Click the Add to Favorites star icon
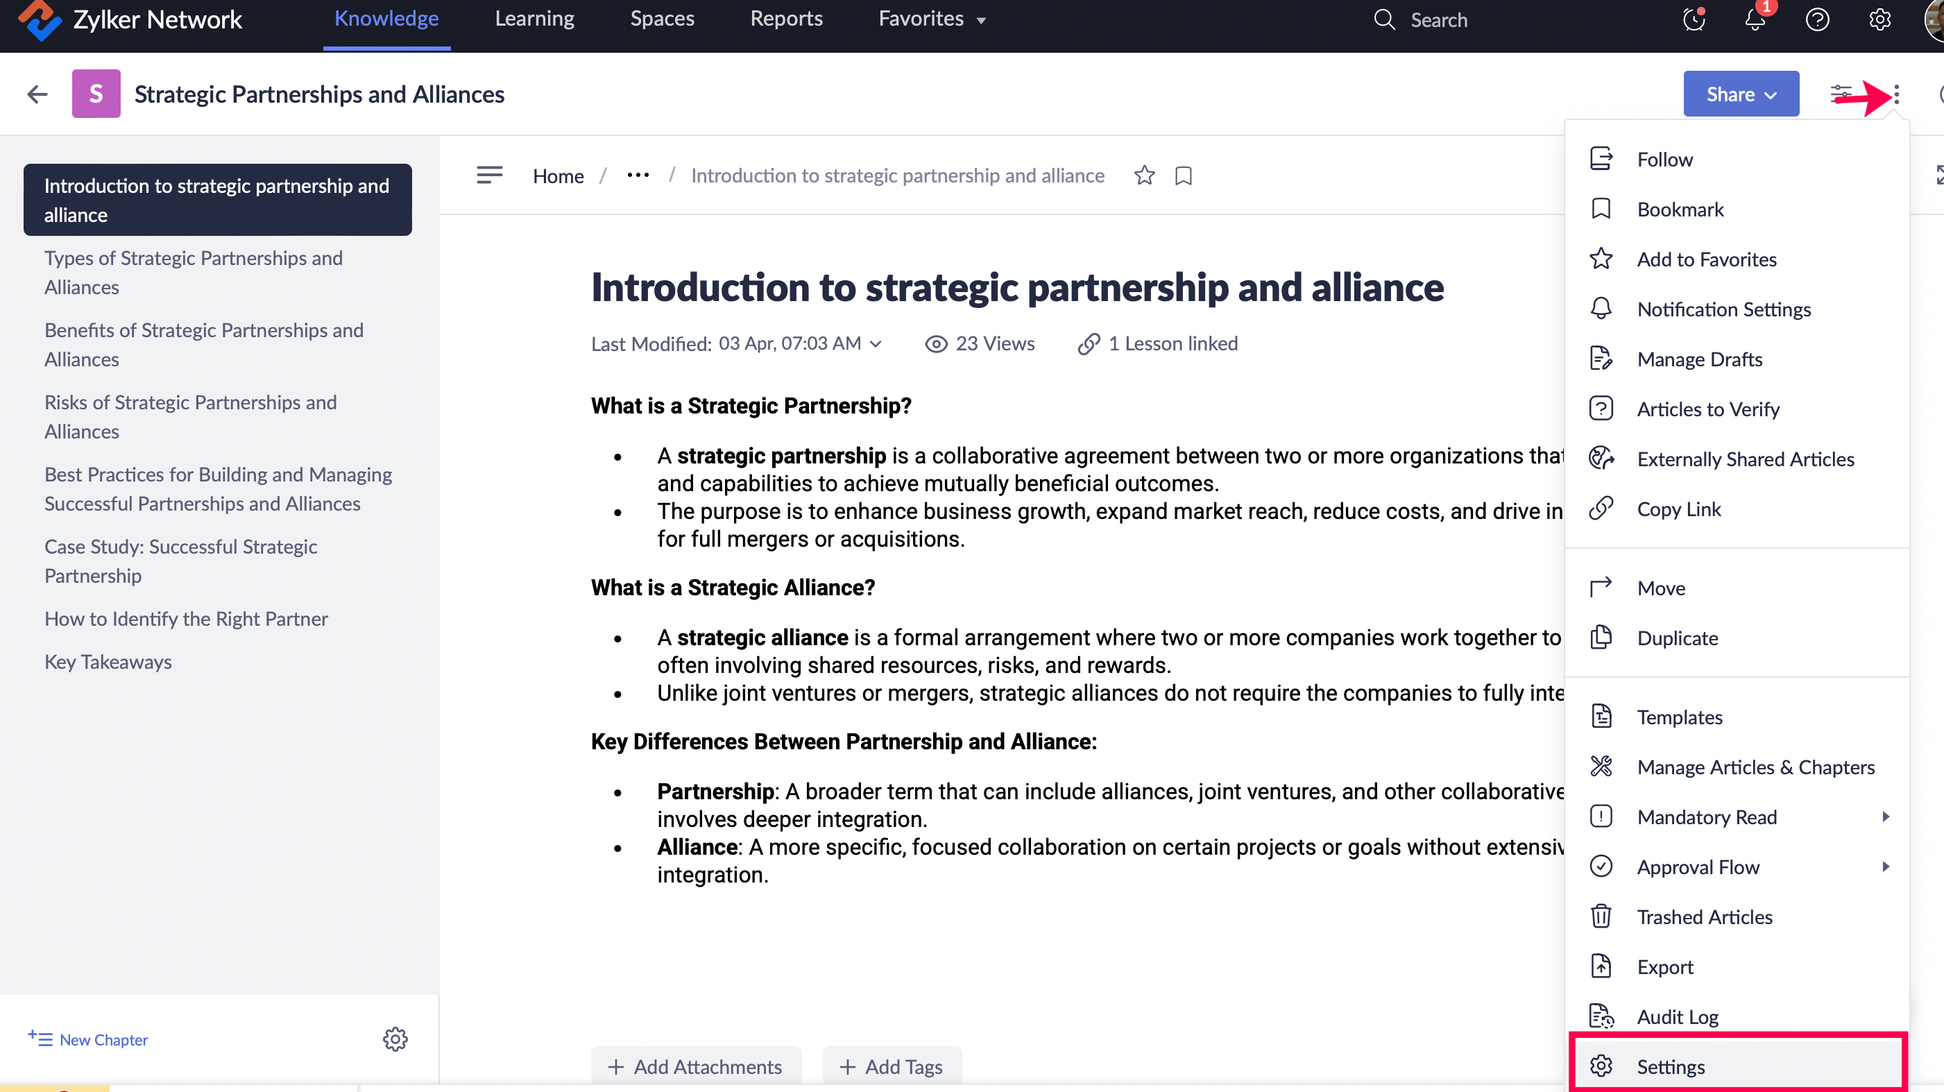Screen dimensions: 1944x1092 1601,259
